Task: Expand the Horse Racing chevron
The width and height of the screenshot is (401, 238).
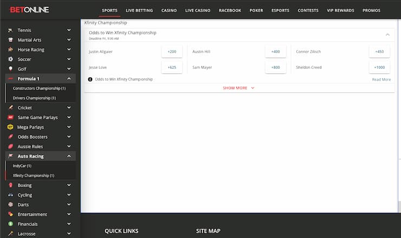Action: tap(69, 49)
